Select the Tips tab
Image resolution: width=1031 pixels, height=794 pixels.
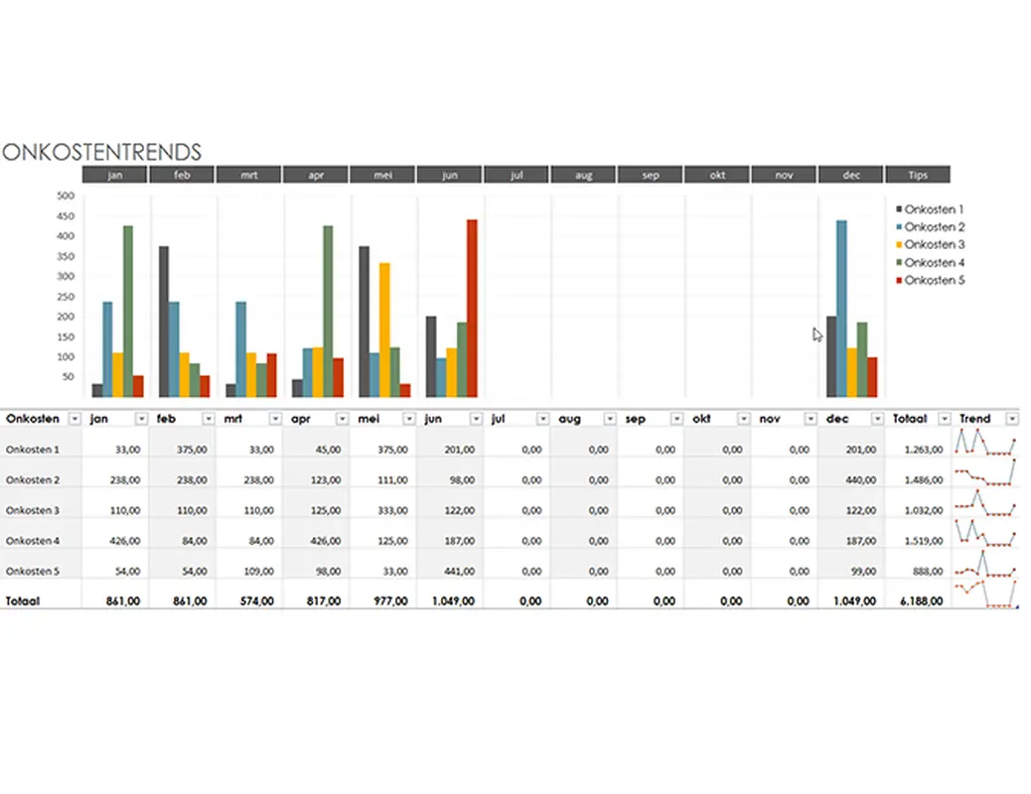point(917,174)
